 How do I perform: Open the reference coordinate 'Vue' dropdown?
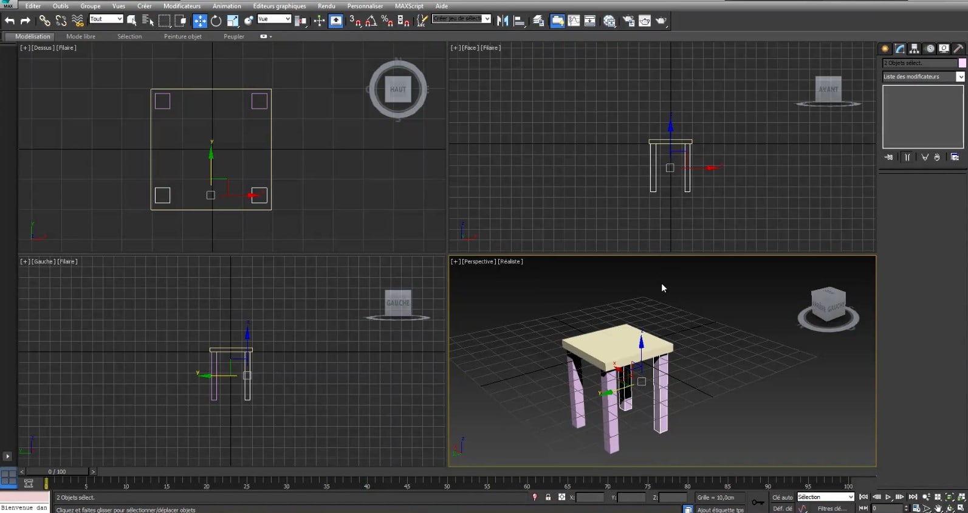(x=274, y=19)
